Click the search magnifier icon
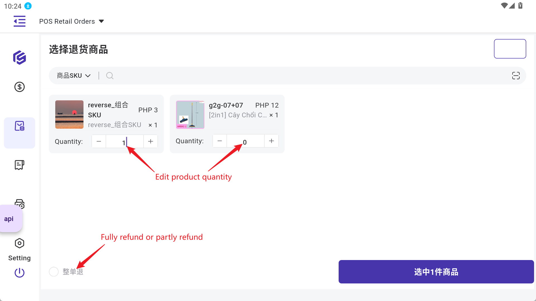 [110, 76]
